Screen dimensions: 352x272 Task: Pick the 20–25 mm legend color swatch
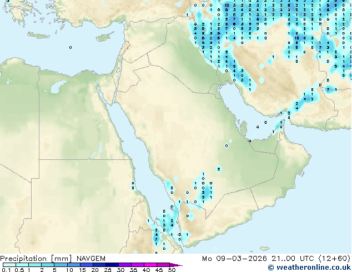click(99, 265)
